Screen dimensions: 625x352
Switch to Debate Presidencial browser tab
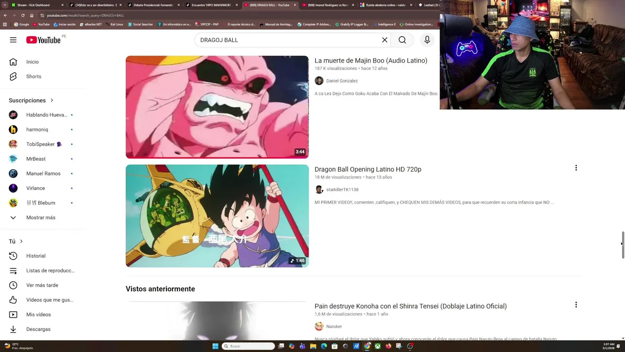[153, 5]
